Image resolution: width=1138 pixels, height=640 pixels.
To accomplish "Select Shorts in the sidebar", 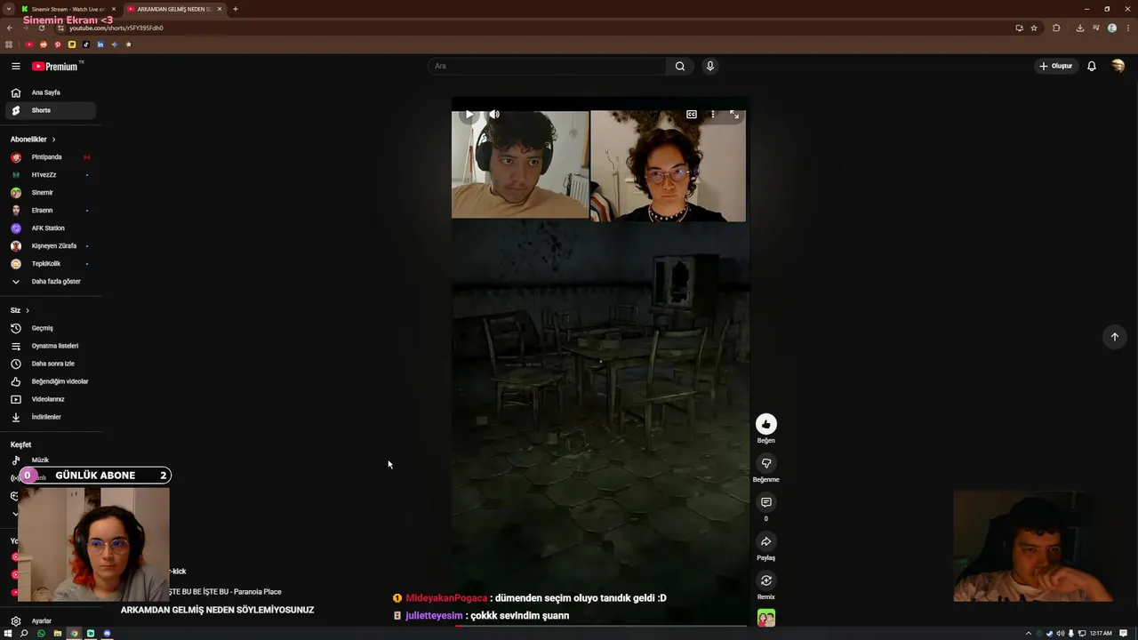I will click(51, 110).
